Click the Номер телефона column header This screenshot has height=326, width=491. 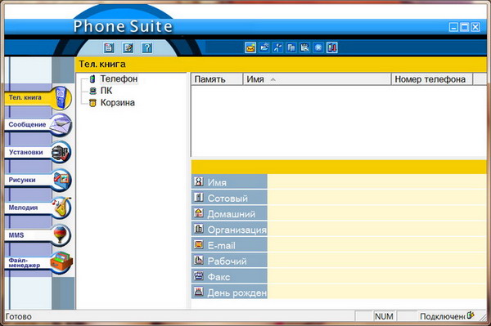(x=432, y=79)
